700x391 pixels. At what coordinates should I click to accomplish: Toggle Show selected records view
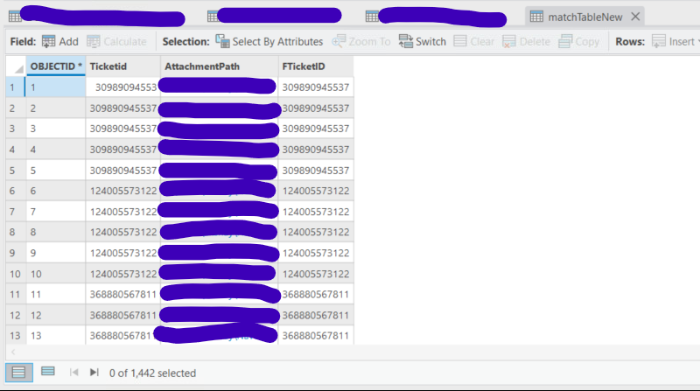tap(48, 372)
